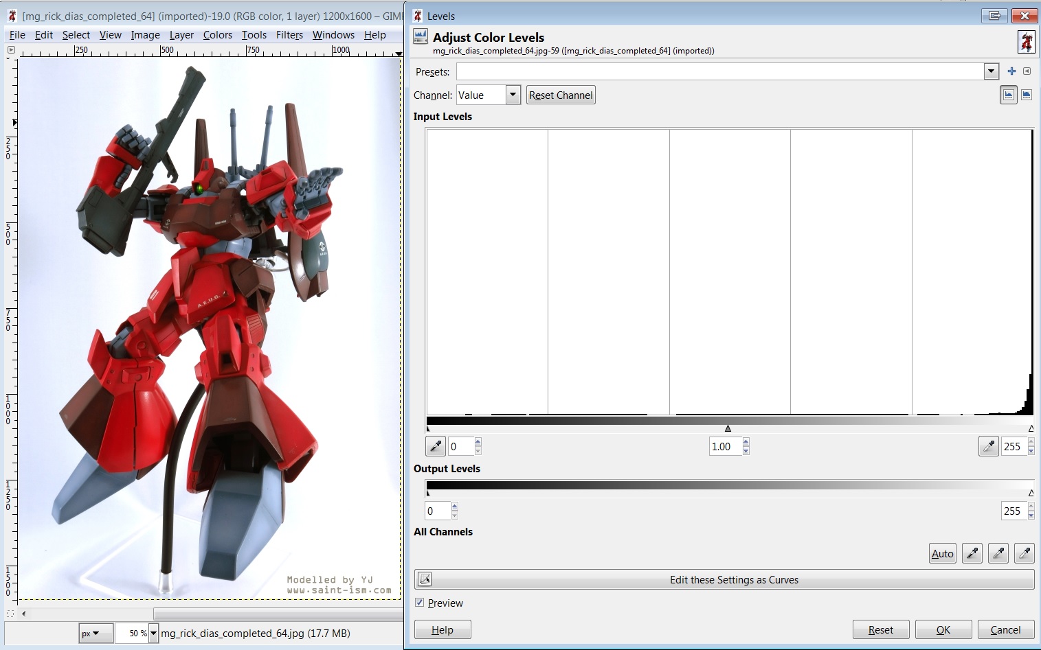The height and width of the screenshot is (650, 1041).
Task: Click the histogram display area
Action: point(730,272)
